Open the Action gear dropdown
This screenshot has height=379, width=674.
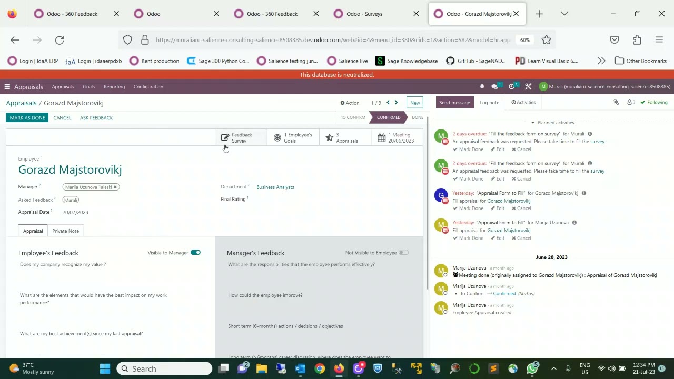coord(350,103)
